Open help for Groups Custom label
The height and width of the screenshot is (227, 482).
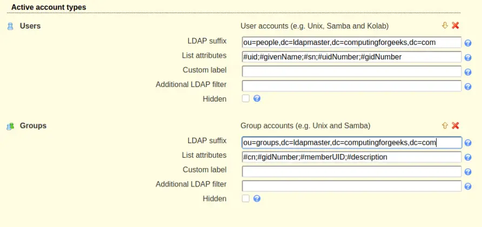tap(468, 172)
